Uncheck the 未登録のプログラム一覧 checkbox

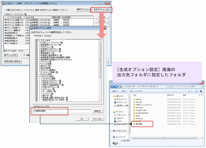pos(37,49)
